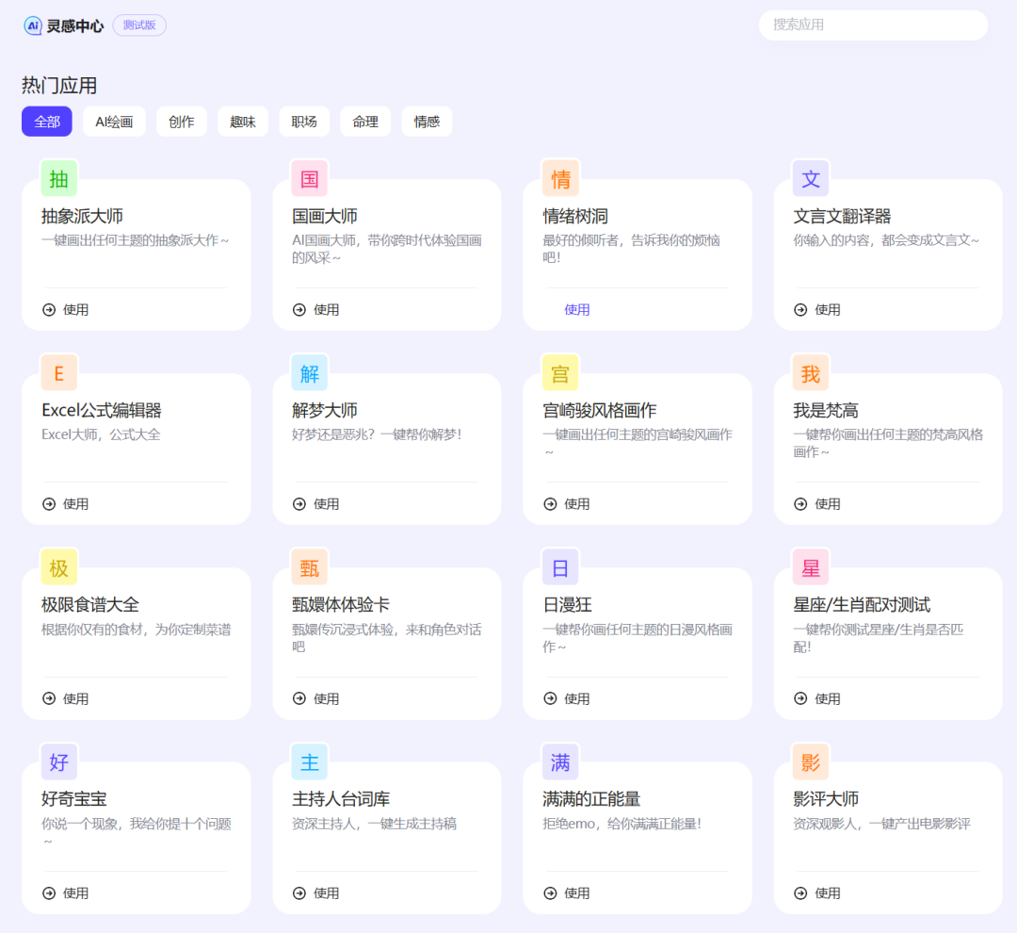Image resolution: width=1017 pixels, height=933 pixels.
Task: Open the 解梦大师 blue icon
Action: click(309, 373)
